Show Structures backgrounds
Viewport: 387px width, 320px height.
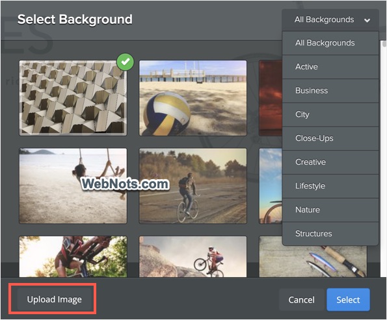[330, 234]
